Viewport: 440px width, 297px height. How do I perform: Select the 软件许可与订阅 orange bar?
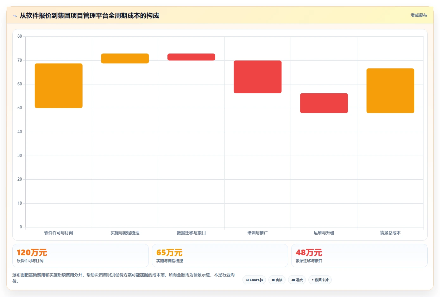click(x=59, y=86)
